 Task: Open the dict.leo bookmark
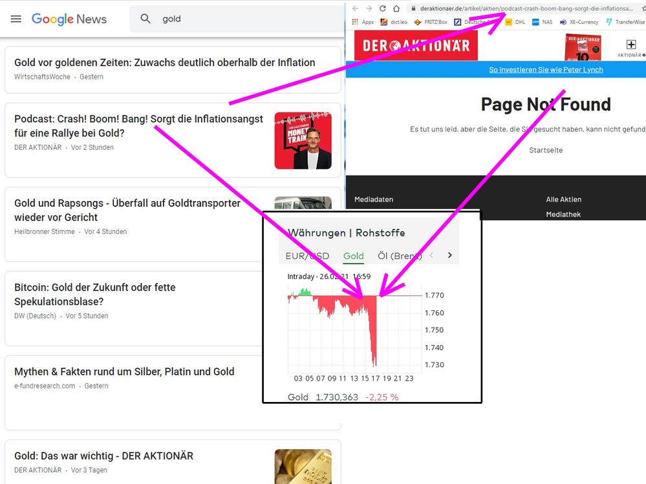point(393,22)
